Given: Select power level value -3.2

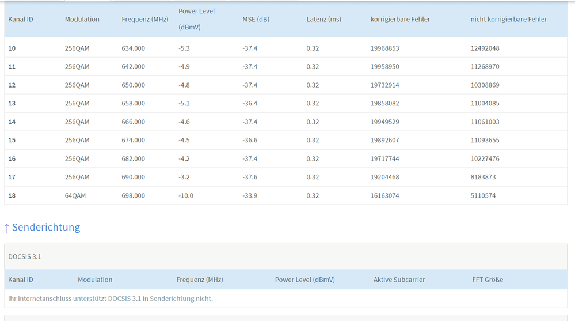Looking at the screenshot, I should coord(184,177).
